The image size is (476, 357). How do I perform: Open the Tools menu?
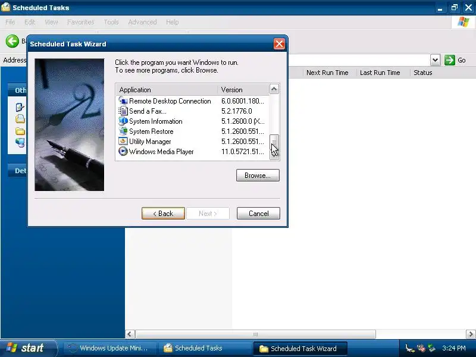pos(111,22)
